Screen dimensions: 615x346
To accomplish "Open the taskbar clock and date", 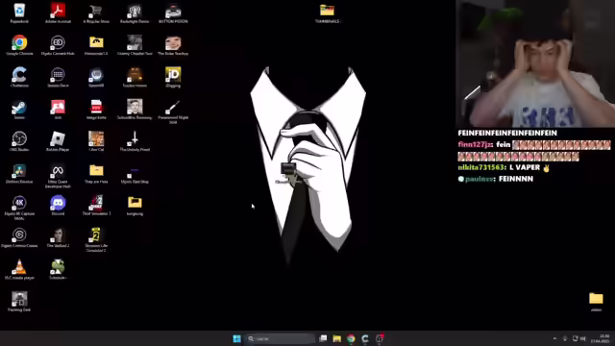I will click(600, 338).
